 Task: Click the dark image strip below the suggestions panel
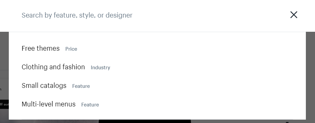145,121
